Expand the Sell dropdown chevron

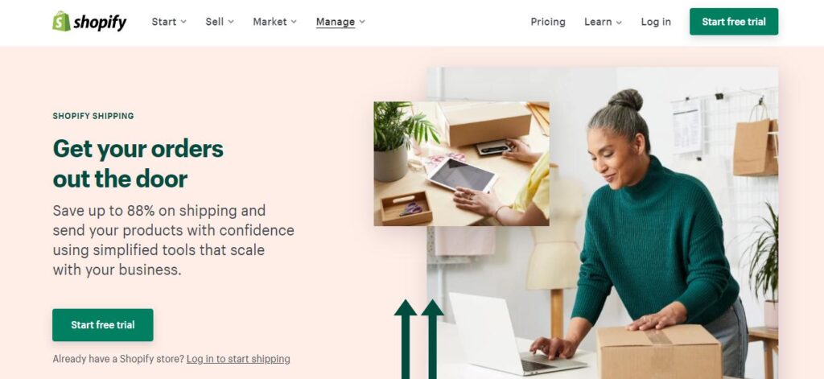click(x=231, y=22)
